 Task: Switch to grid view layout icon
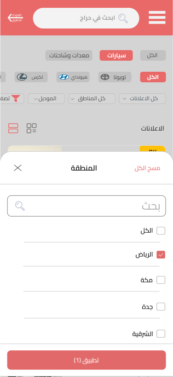[x=32, y=128]
